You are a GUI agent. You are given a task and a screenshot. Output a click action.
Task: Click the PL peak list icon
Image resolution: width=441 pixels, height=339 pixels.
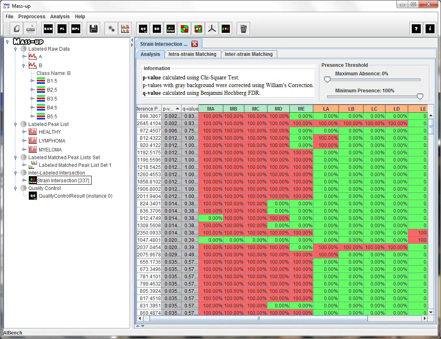tap(62, 29)
